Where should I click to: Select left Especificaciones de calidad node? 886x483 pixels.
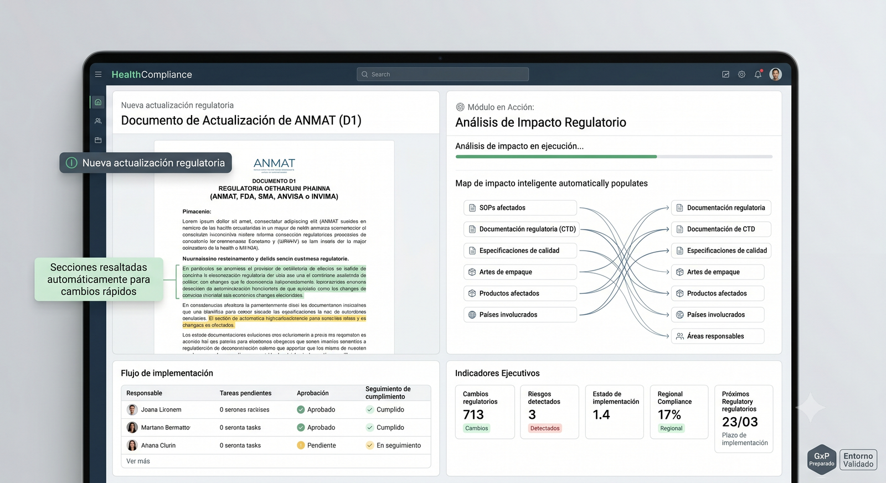click(x=520, y=251)
